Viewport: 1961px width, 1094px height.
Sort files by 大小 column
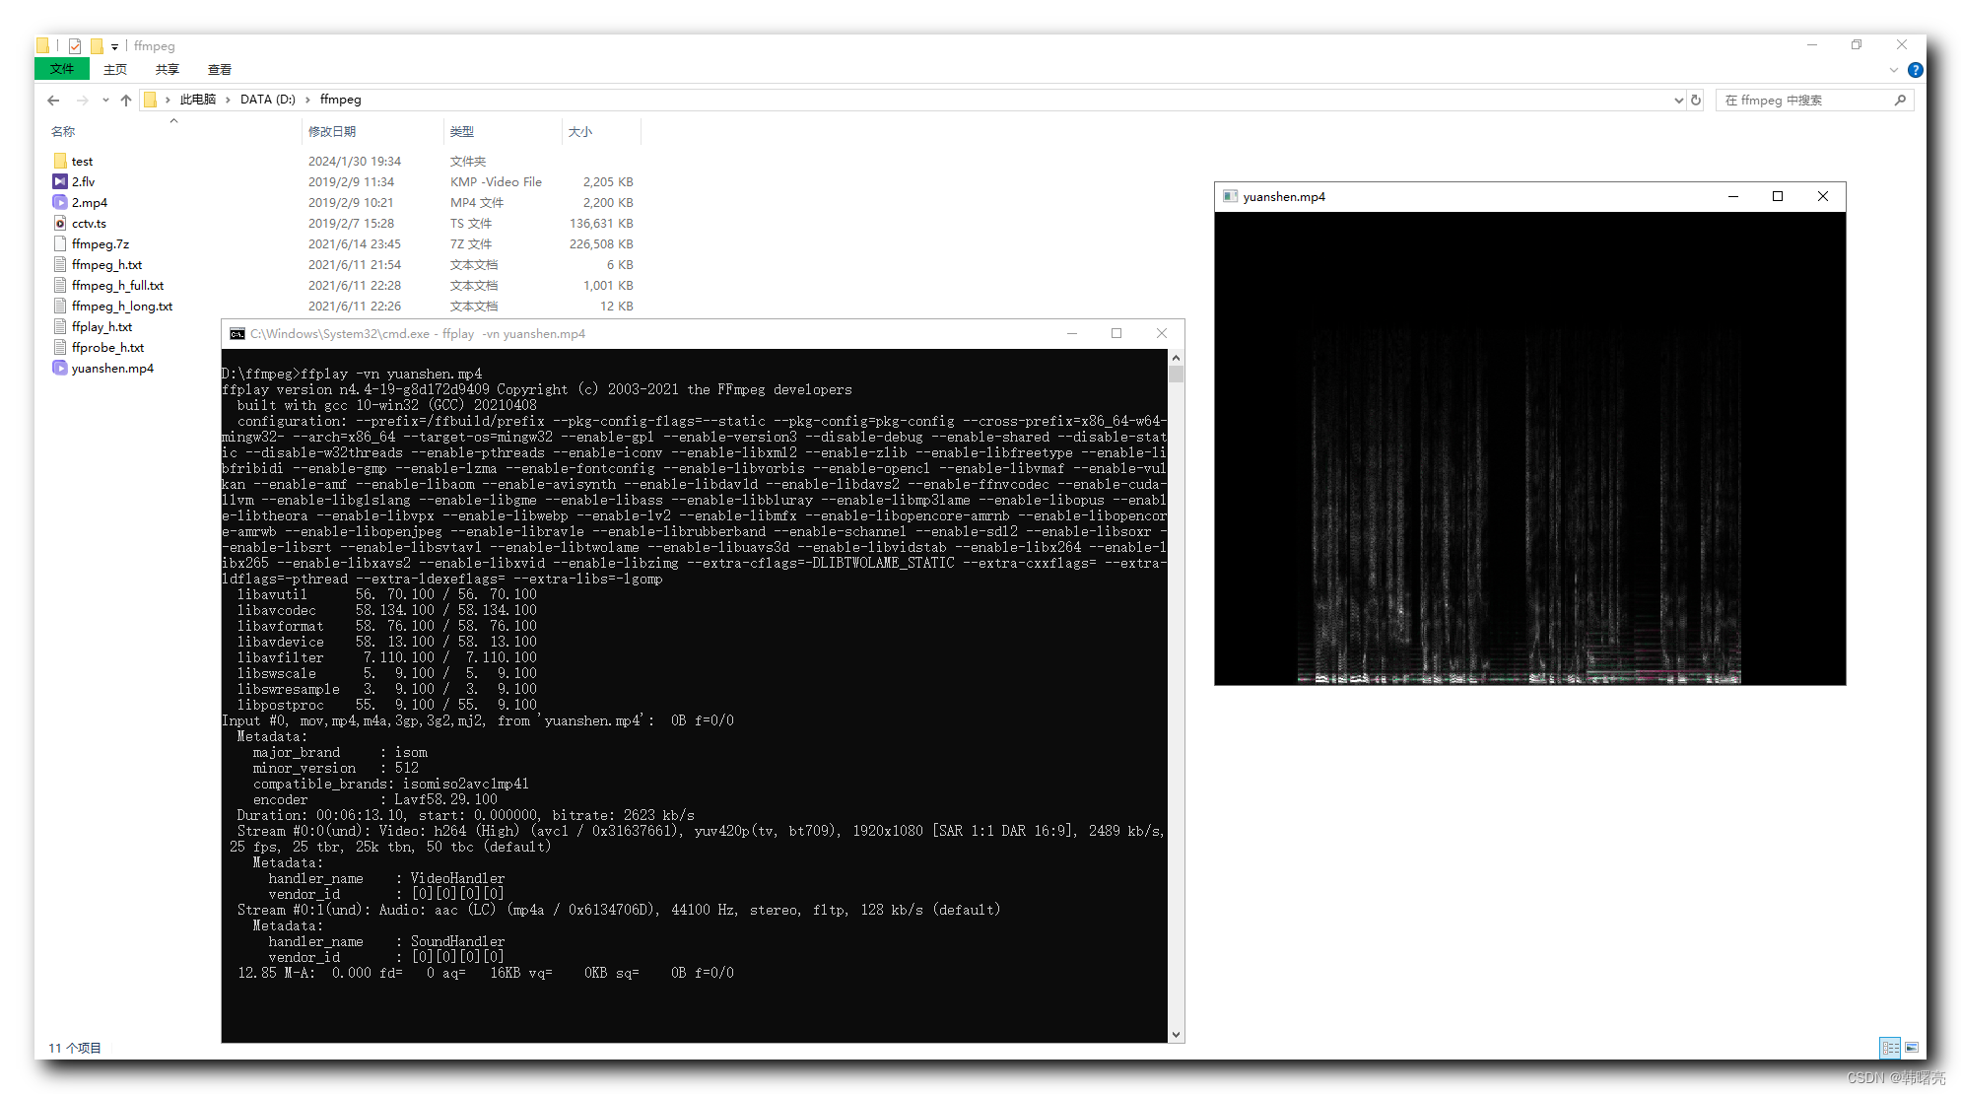point(580,131)
